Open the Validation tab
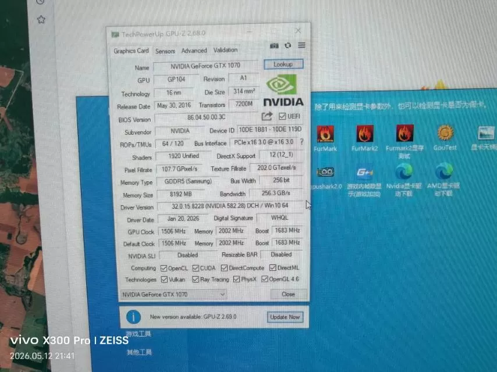The width and height of the screenshot is (497, 372). pos(225,50)
